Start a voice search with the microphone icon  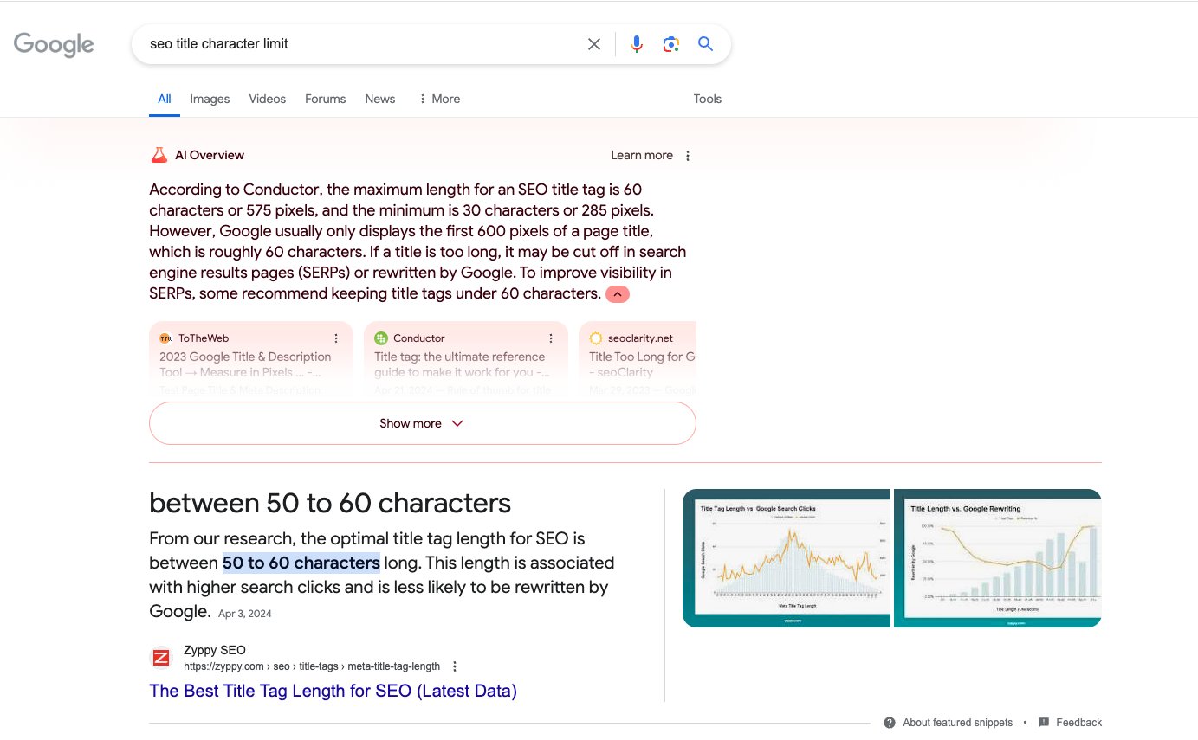[637, 43]
